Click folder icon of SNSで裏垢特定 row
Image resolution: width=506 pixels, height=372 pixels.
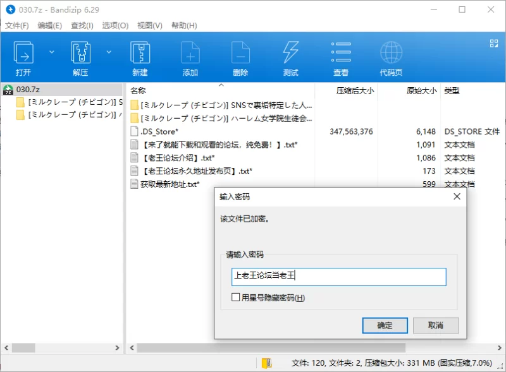click(x=134, y=105)
